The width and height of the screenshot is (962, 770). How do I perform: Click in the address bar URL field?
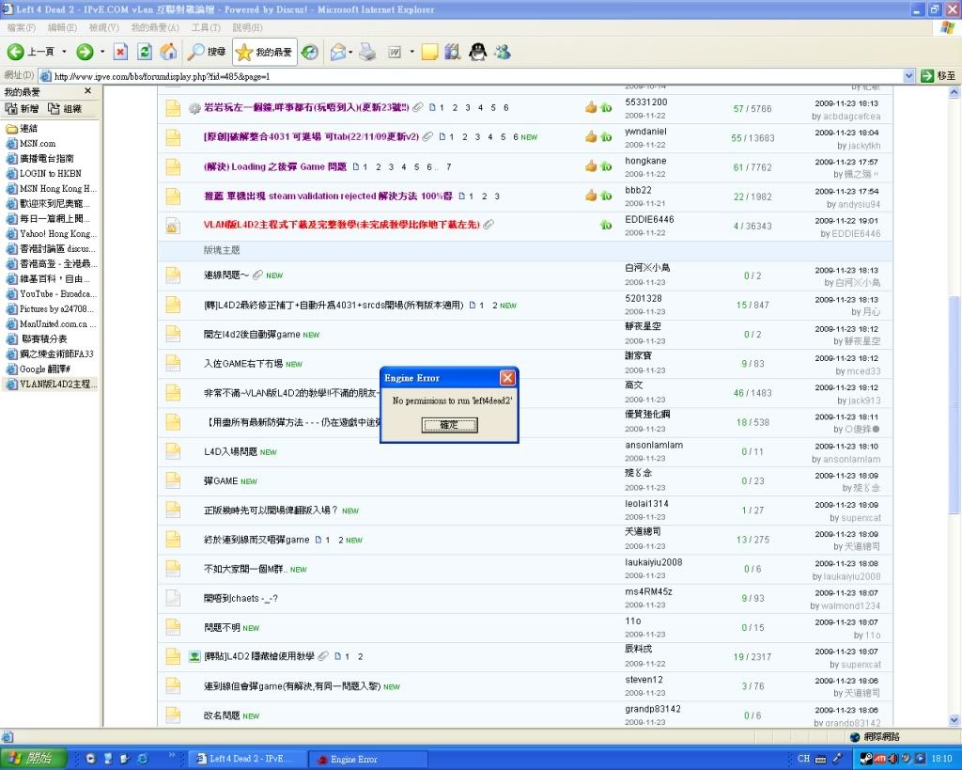(470, 76)
